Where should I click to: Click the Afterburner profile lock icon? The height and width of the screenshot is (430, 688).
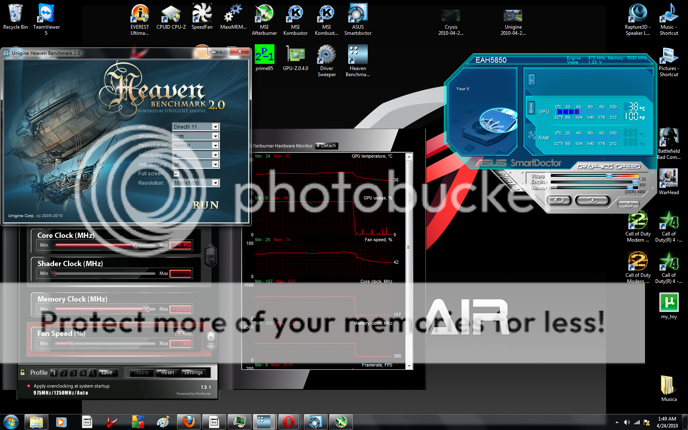[x=23, y=372]
